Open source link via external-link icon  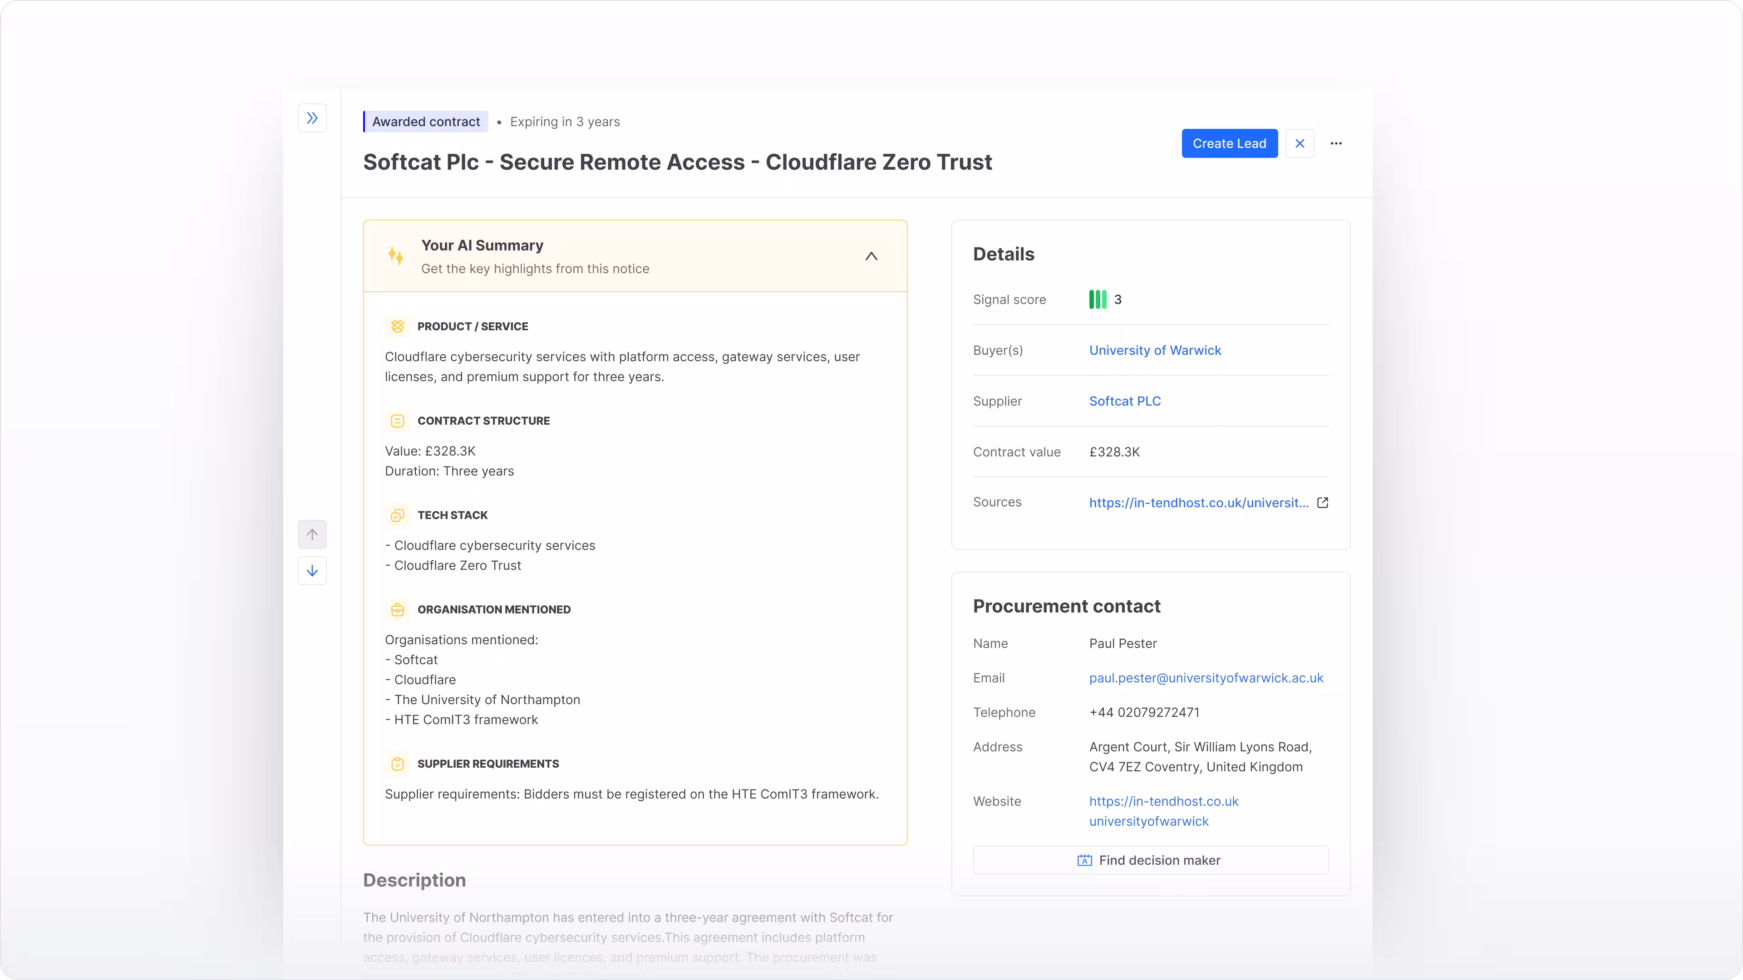tap(1322, 503)
